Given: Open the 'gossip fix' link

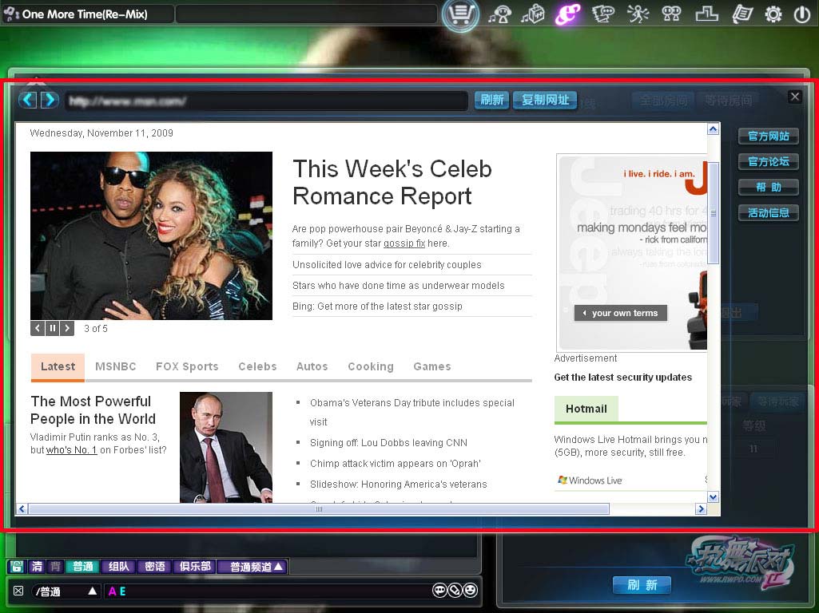Looking at the screenshot, I should click(x=404, y=243).
